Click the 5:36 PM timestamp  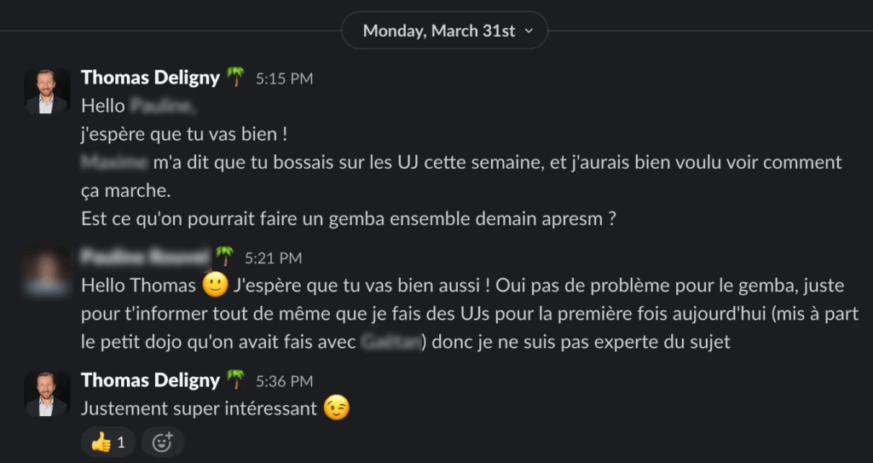coord(284,381)
